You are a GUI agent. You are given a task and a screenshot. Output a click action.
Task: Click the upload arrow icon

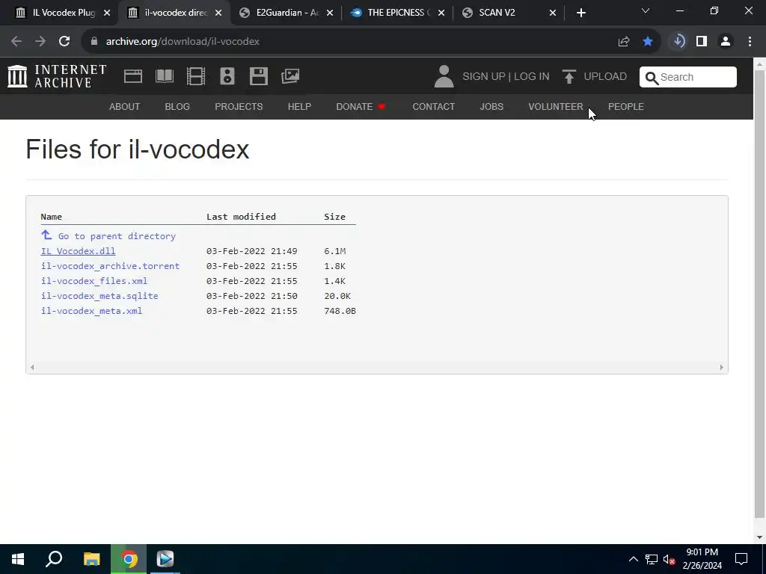pos(569,77)
